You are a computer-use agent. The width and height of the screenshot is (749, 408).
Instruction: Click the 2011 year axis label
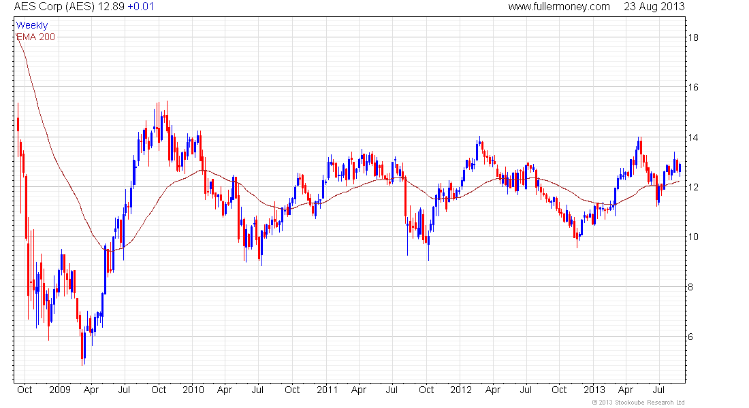click(x=328, y=390)
